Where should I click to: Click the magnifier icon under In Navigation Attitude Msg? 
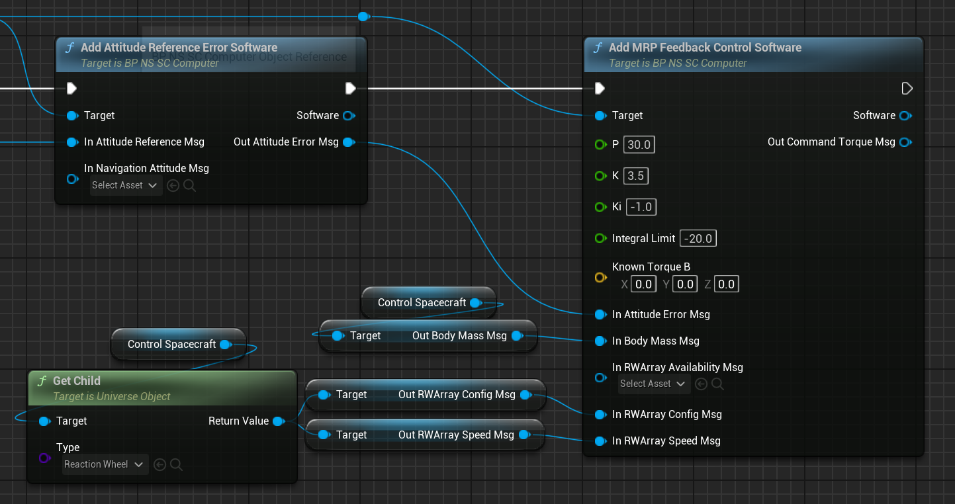pyautogui.click(x=189, y=186)
